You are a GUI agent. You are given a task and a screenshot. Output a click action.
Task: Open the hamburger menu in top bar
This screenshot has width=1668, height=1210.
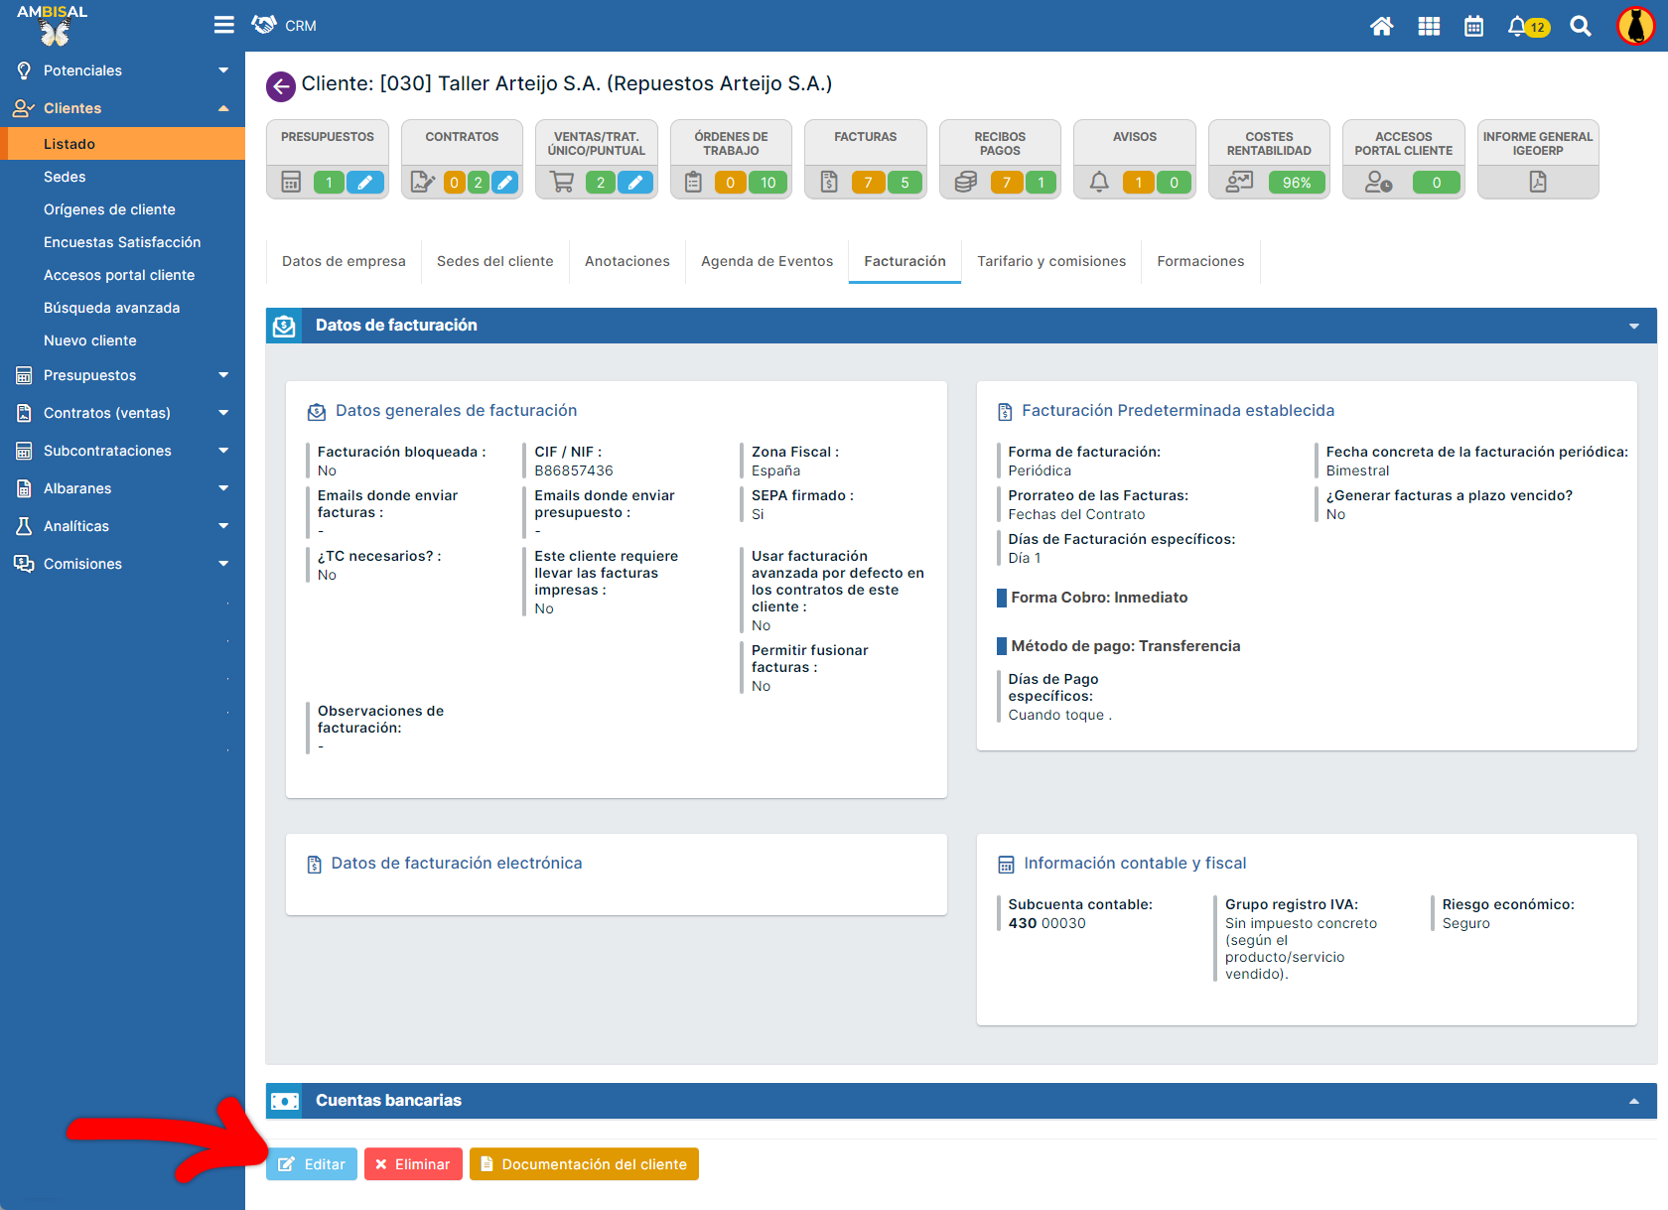click(223, 25)
